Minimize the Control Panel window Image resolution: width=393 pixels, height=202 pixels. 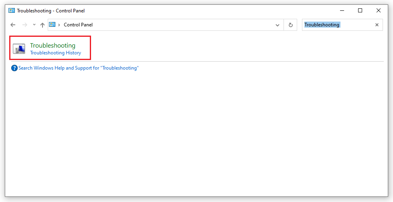pos(342,10)
